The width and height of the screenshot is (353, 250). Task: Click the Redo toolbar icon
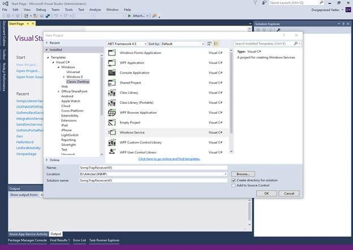tap(66, 16)
